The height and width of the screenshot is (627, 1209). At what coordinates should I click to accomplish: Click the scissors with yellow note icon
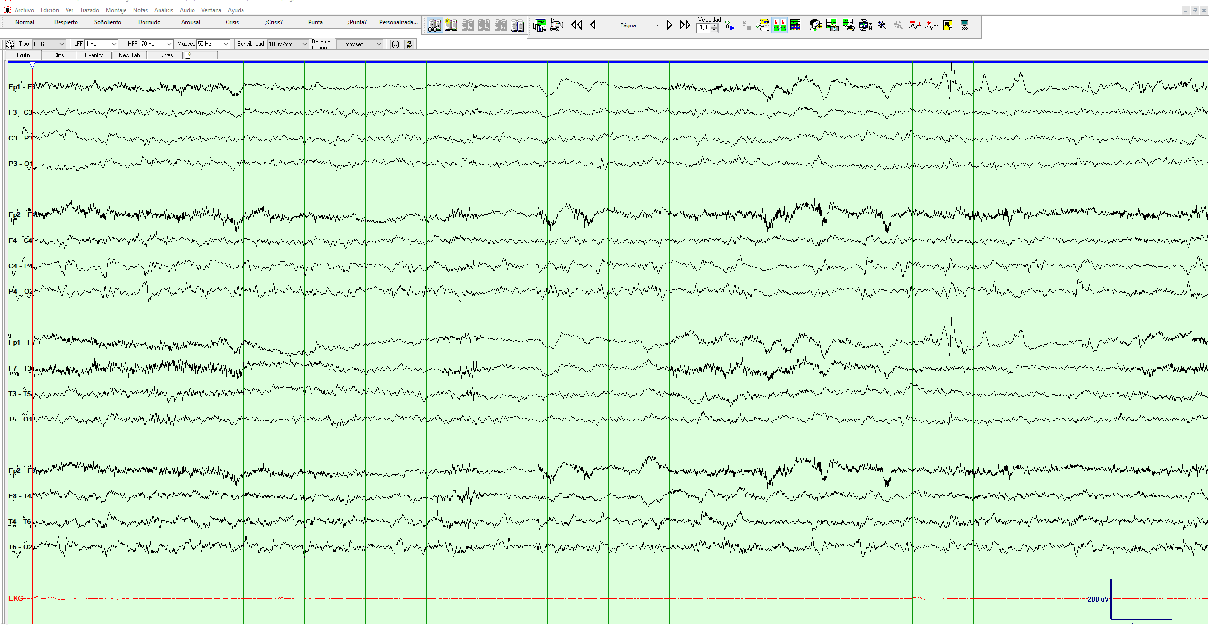point(763,25)
